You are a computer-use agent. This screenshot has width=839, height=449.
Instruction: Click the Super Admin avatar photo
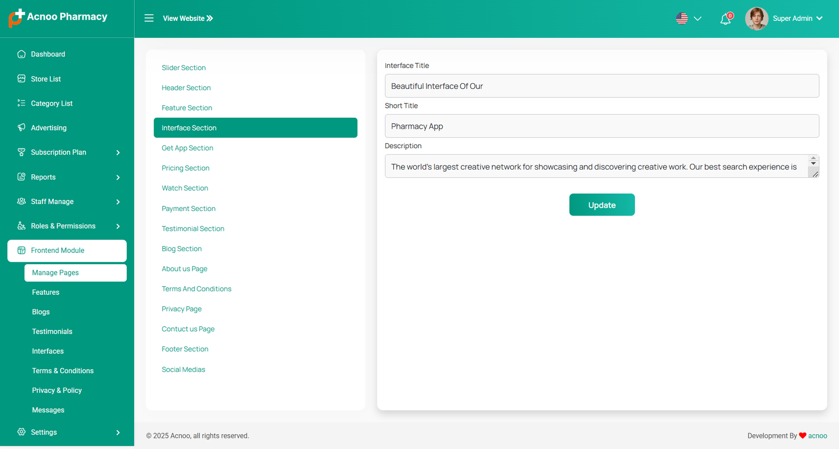756,19
